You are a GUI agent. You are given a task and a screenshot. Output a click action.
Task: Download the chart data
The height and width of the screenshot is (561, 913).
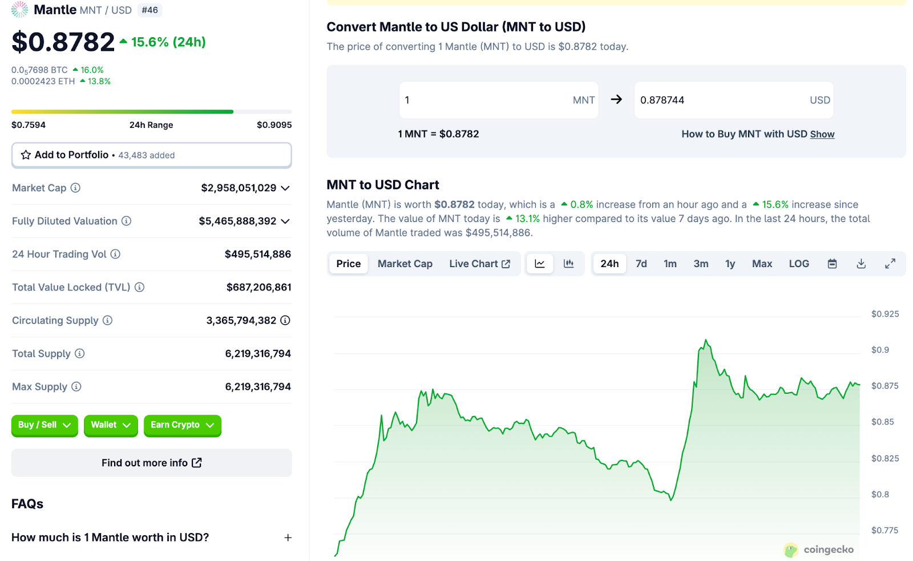point(862,264)
